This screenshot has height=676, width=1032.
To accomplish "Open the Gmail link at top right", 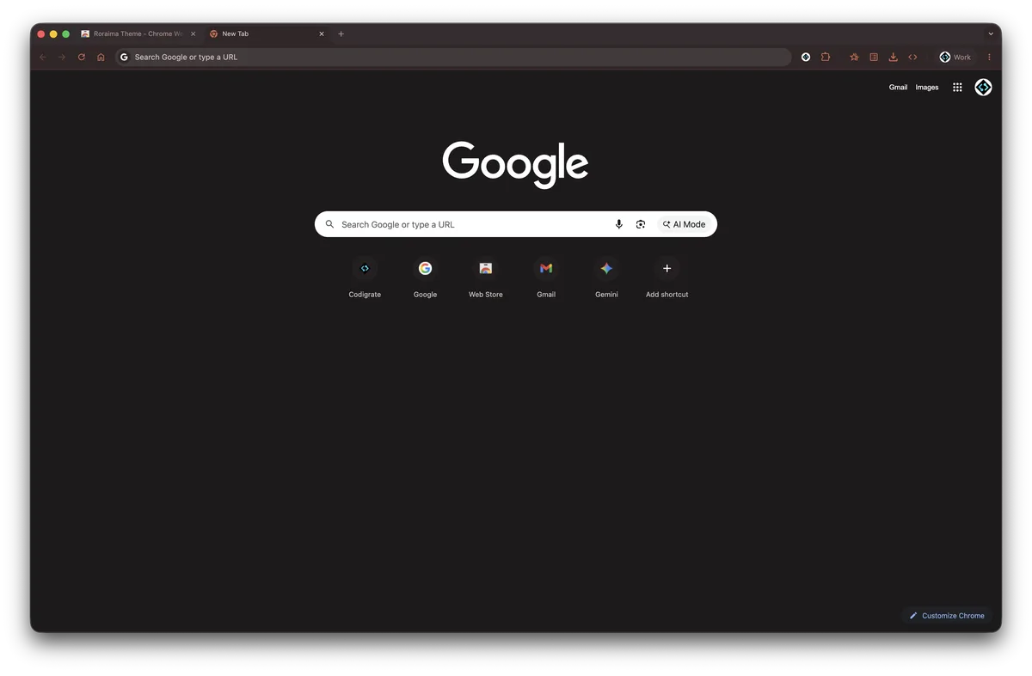I will tap(898, 88).
